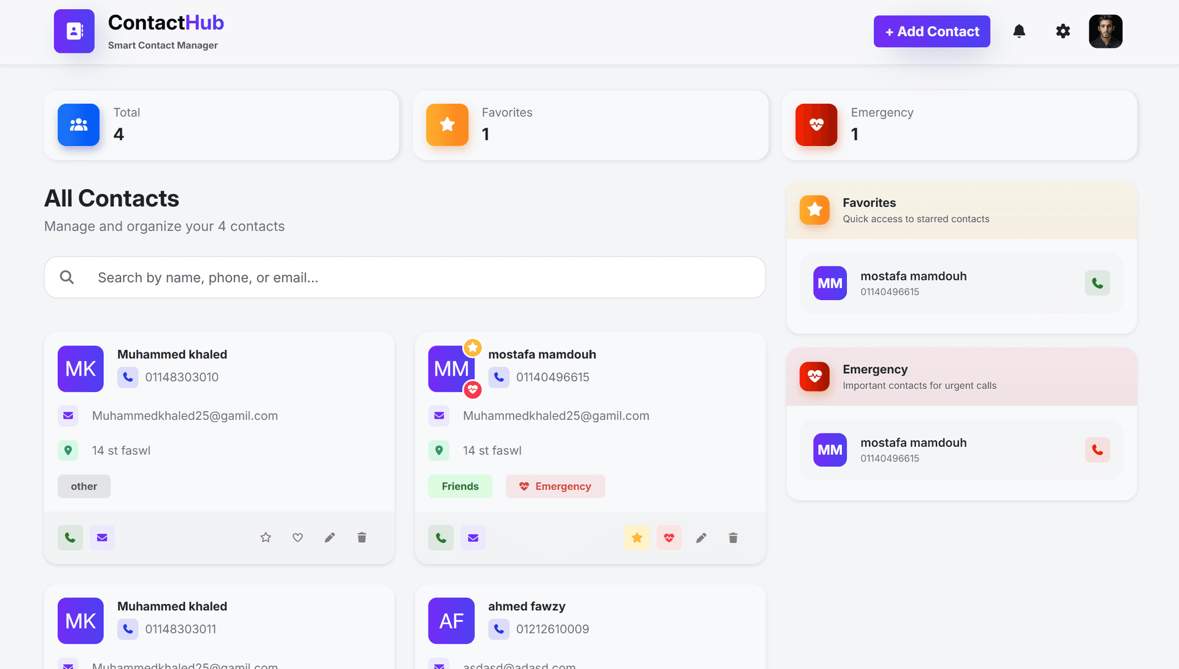Viewport: 1179px width, 669px height.
Task: Call mostafa mamdouh from Emergency panel
Action: [x=1097, y=450]
